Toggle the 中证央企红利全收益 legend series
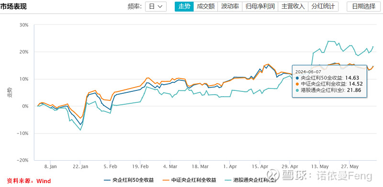Viewport: 383px width, 187px height. pos(189,180)
